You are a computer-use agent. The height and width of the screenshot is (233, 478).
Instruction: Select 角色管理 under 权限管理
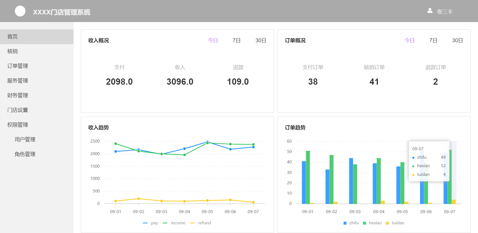pos(25,154)
